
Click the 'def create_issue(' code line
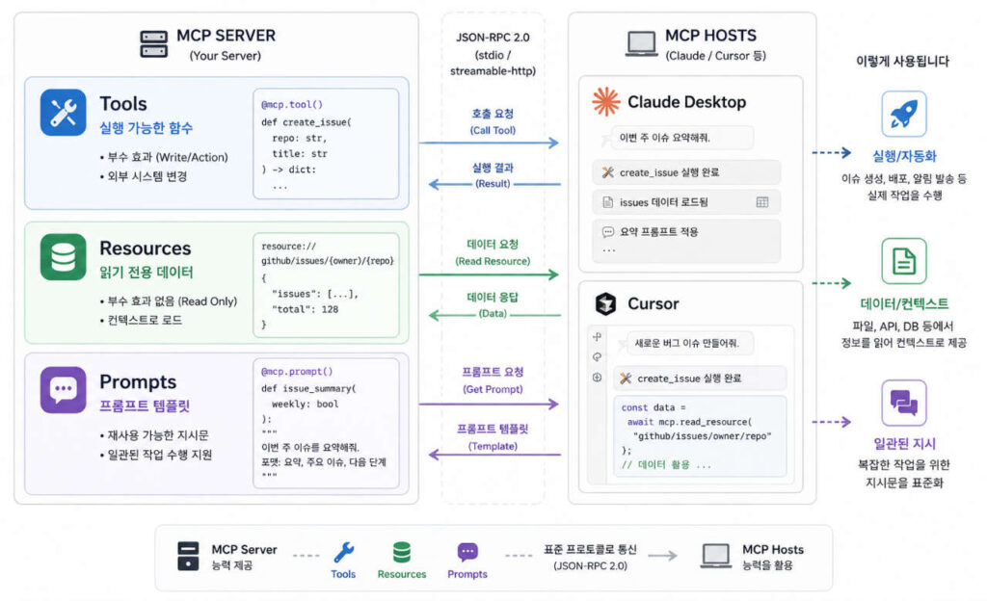[307, 122]
